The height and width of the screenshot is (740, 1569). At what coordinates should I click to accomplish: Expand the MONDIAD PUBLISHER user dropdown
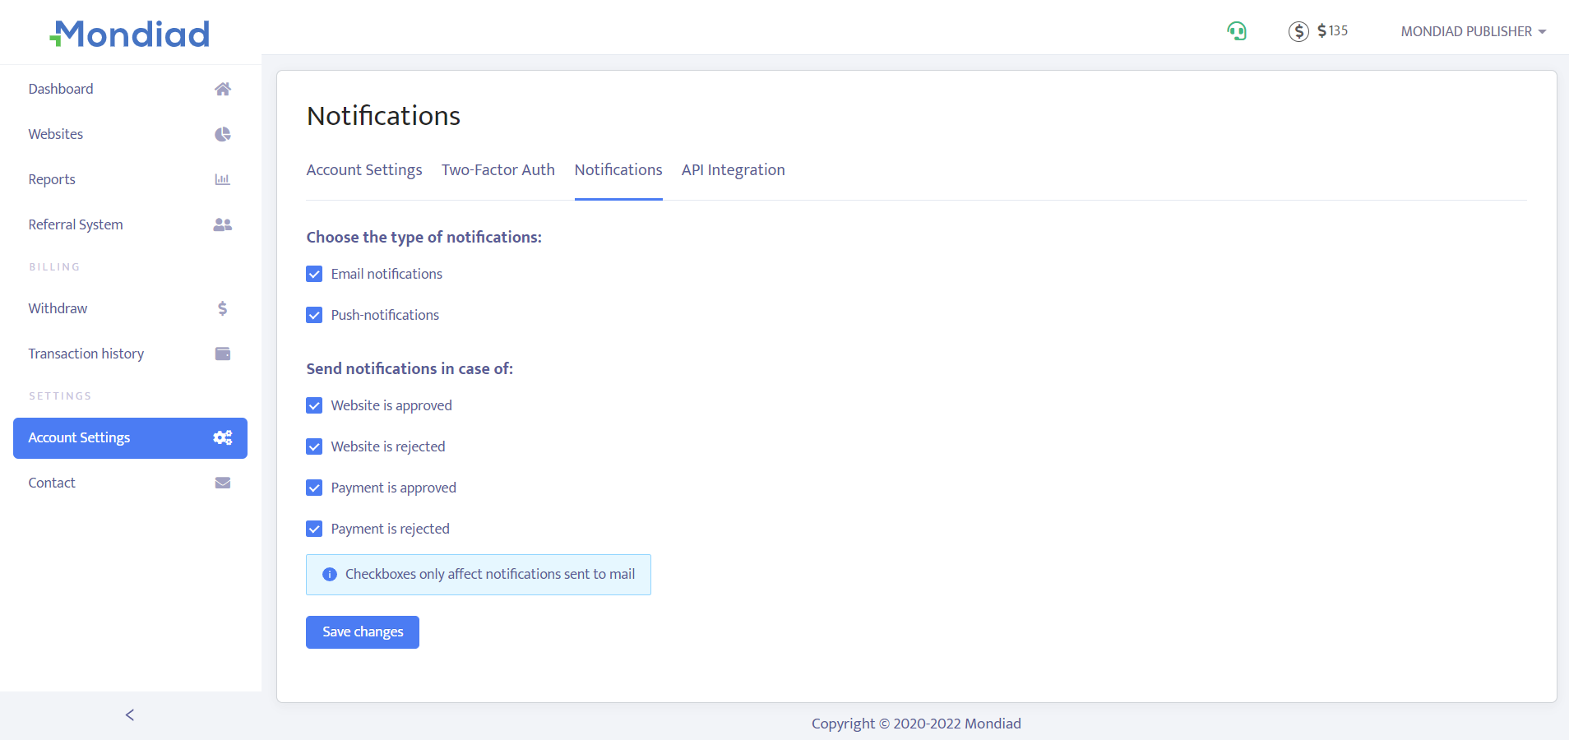[x=1473, y=31]
